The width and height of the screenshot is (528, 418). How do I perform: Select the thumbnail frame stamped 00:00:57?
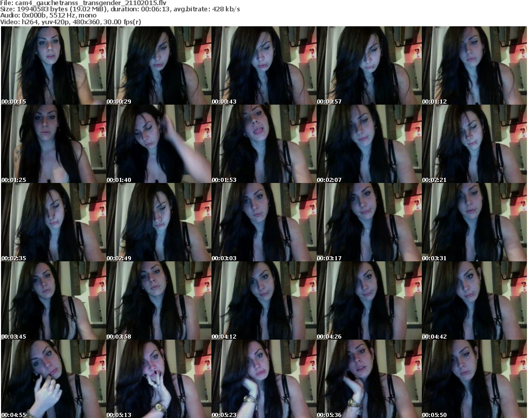(369, 65)
